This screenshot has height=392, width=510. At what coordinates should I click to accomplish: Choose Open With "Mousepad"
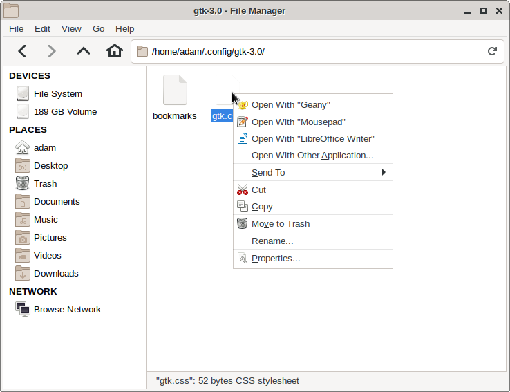[297, 122]
